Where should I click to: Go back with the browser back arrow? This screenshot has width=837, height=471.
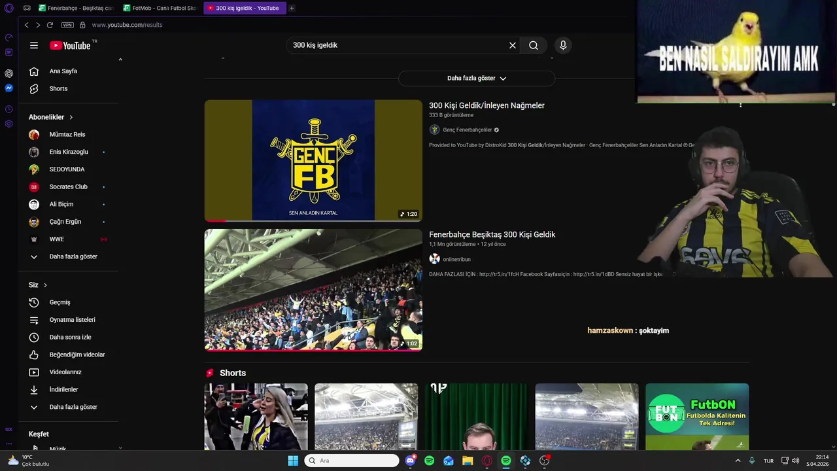pyautogui.click(x=26, y=25)
